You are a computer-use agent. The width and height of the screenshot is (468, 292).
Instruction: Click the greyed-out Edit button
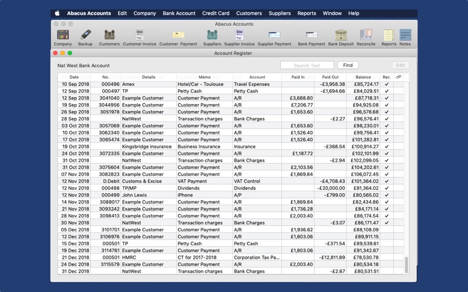point(400,65)
